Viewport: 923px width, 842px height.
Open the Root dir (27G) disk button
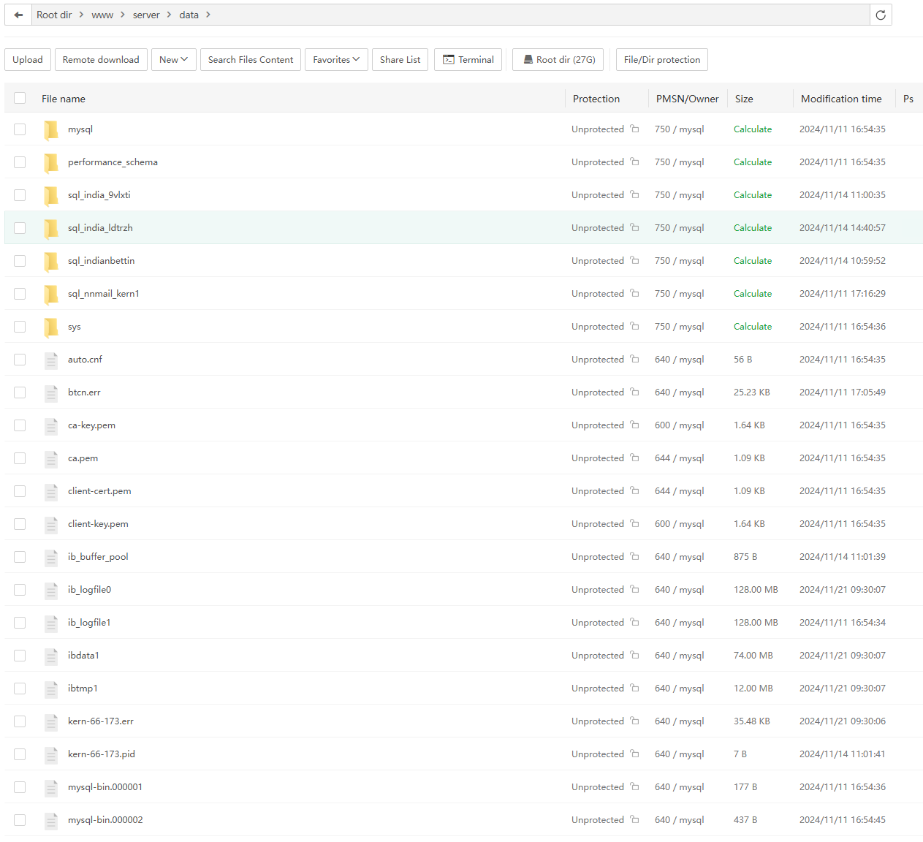click(x=558, y=60)
